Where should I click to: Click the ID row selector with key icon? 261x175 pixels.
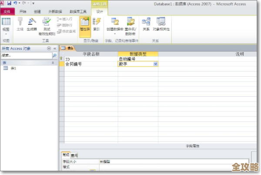point(62,59)
